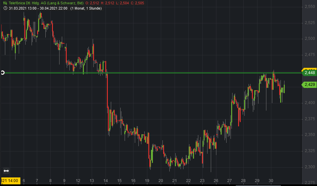Select the green 2,448 price line label
The height and width of the screenshot is (186, 317).
click(309, 73)
